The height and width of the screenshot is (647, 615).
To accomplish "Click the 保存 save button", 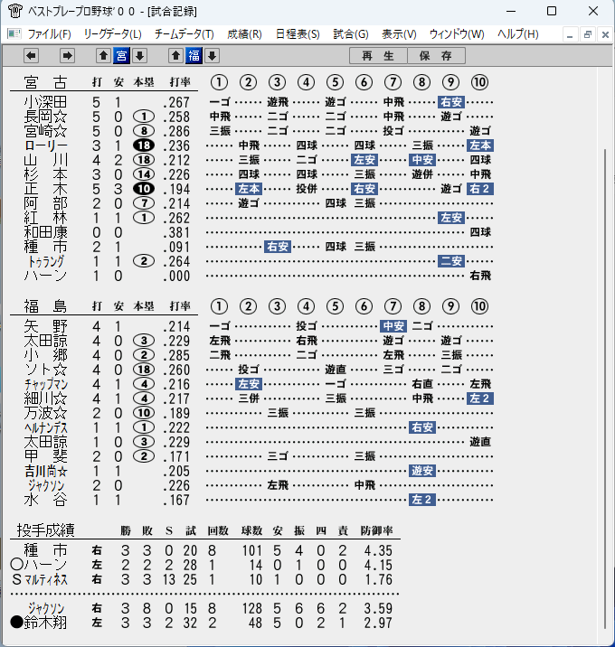I will coord(436,56).
